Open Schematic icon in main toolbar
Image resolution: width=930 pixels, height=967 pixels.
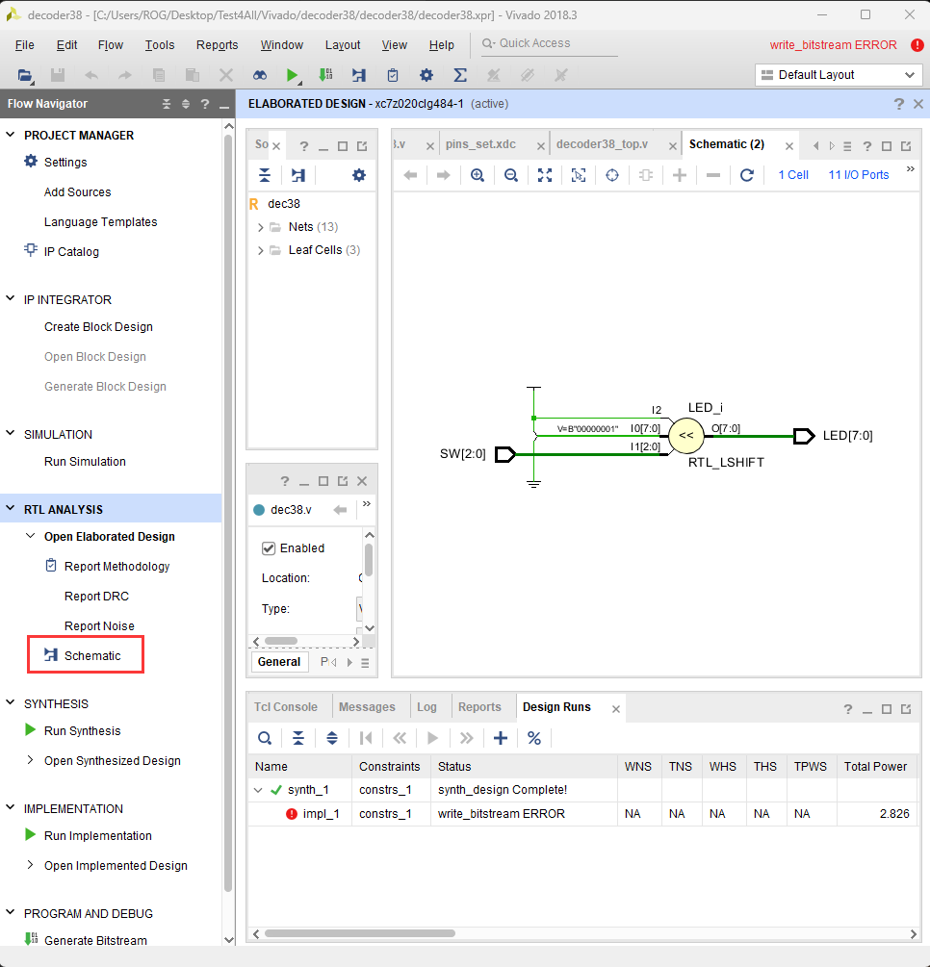[x=359, y=75]
